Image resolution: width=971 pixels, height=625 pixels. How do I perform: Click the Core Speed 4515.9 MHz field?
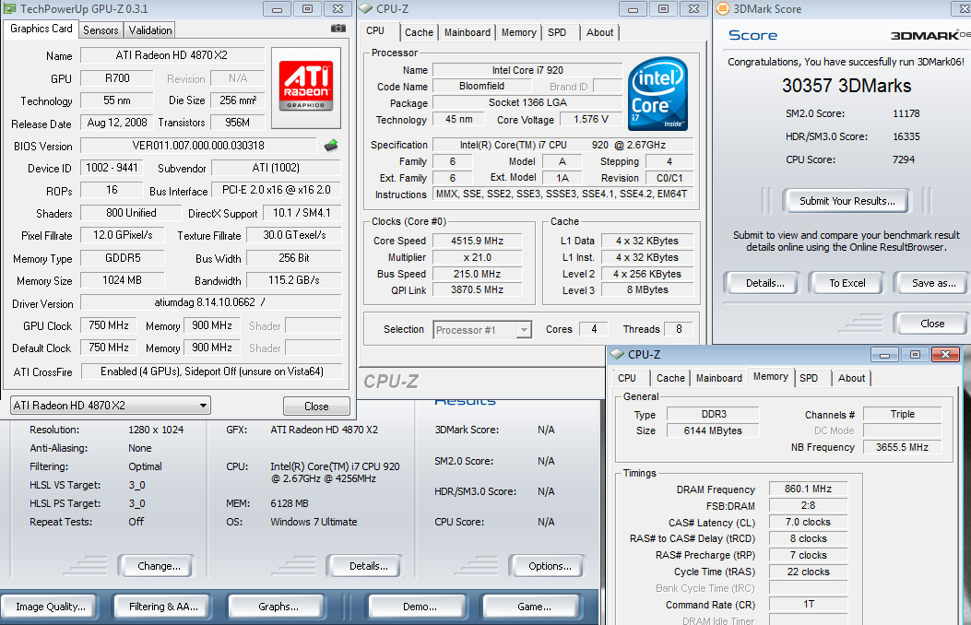click(x=477, y=241)
